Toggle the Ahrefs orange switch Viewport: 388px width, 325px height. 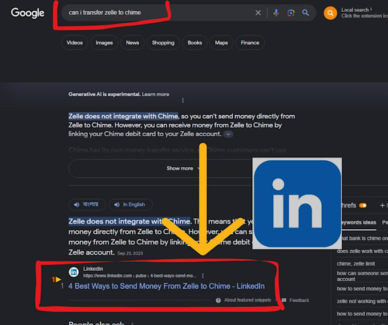363,205
